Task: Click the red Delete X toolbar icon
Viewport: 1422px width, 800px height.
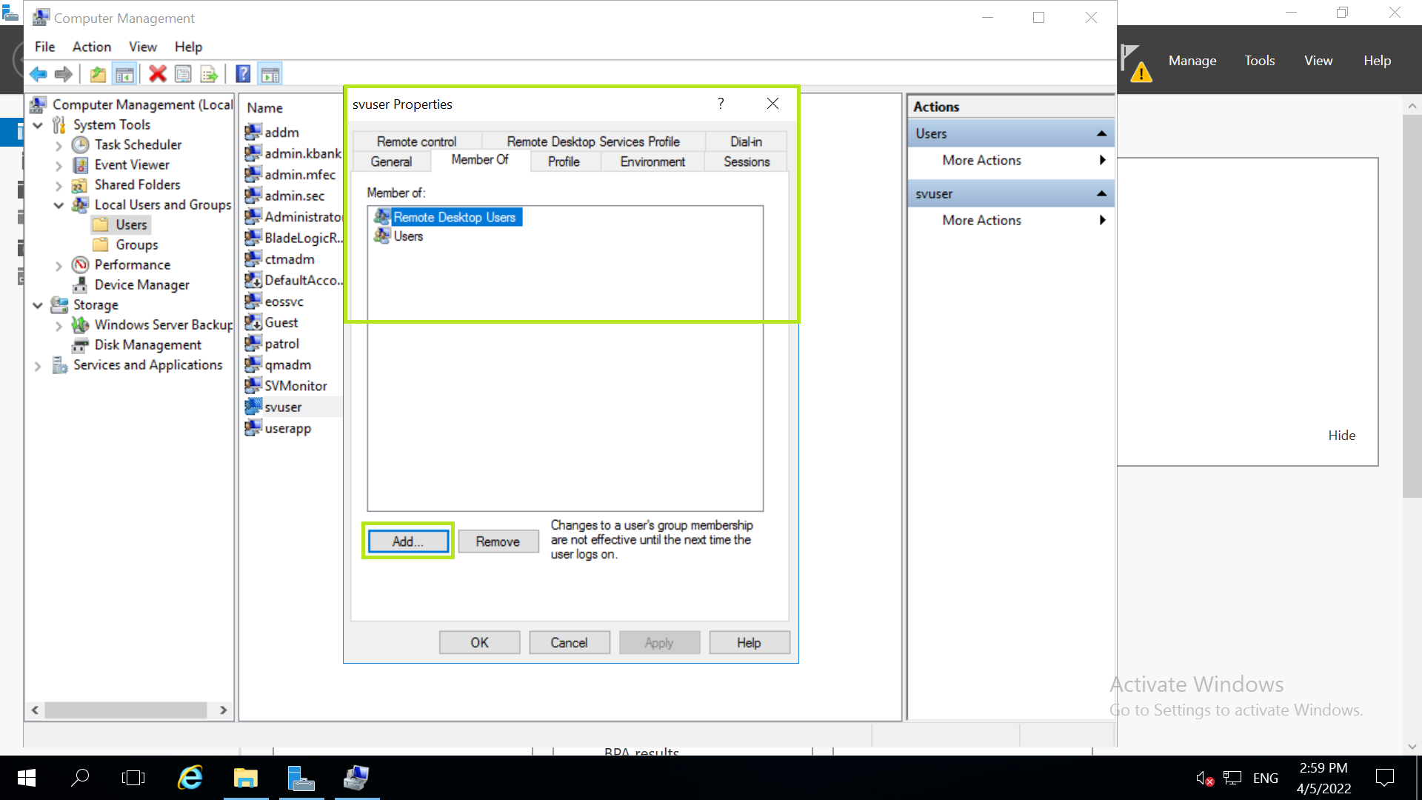Action: click(157, 74)
